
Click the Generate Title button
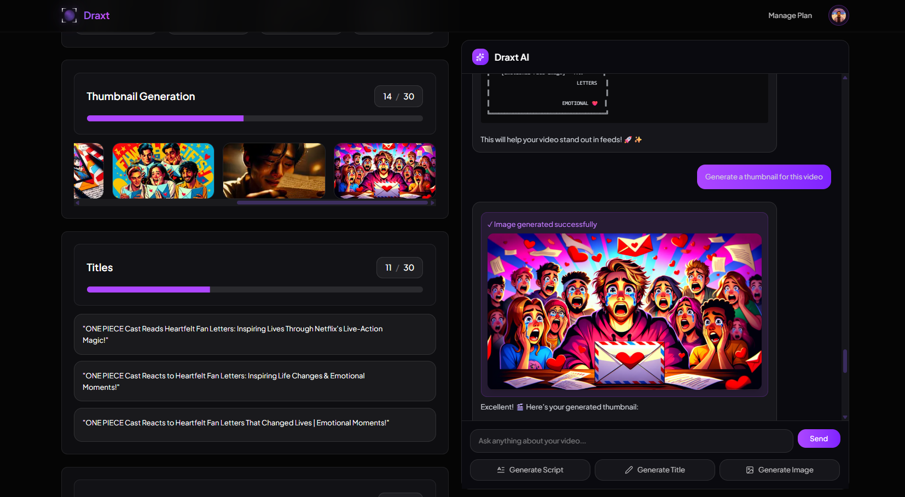click(654, 470)
